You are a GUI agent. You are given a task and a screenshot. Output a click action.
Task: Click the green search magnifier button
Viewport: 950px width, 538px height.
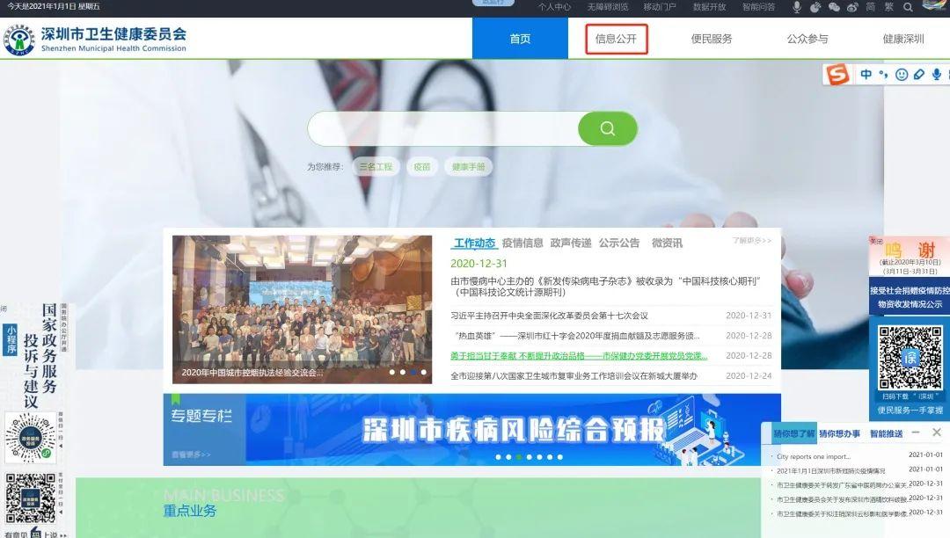[x=607, y=129]
